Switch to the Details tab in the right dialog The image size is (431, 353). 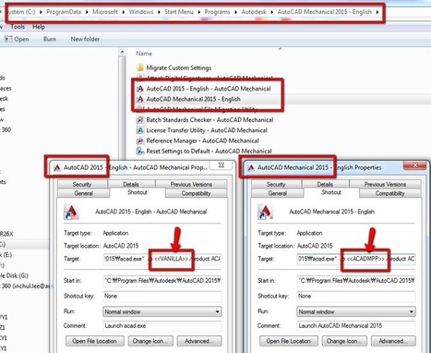pyautogui.click(x=325, y=184)
